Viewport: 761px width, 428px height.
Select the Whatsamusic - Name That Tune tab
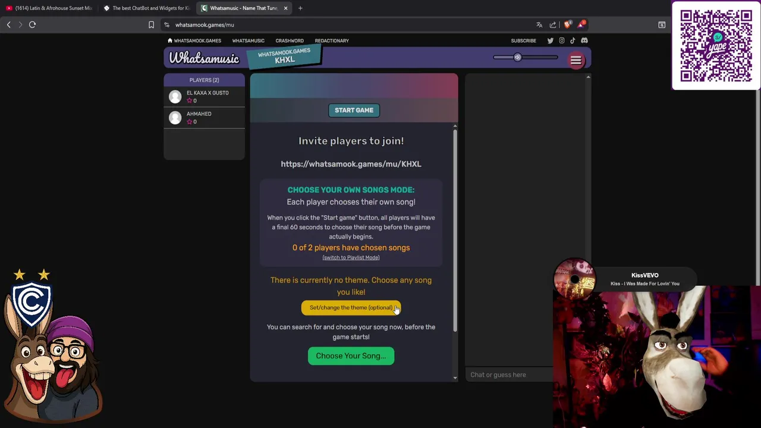243,8
